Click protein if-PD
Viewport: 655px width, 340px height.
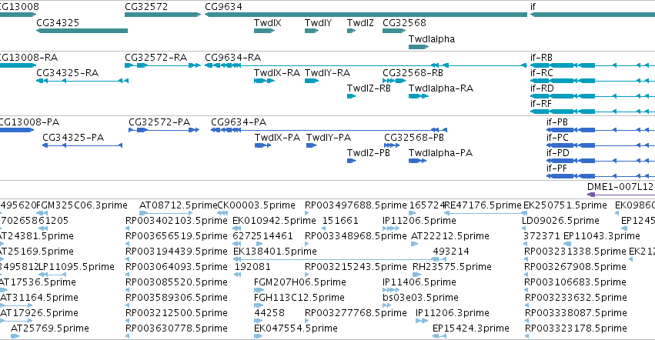click(558, 153)
